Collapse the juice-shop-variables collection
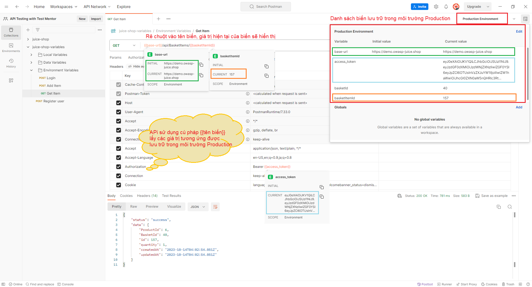Screen dimensions: 532x287 pos(28,47)
